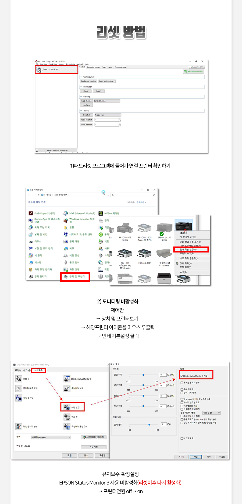Switch to Errors reference tab
This screenshot has height=504, width=242.
(x=120, y=67)
